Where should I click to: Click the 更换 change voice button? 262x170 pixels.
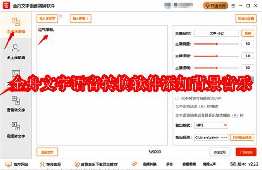248,33
